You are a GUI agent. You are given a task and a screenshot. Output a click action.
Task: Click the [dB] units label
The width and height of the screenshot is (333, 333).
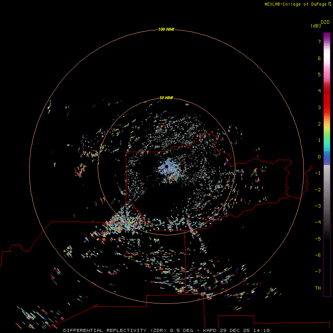(x=316, y=26)
